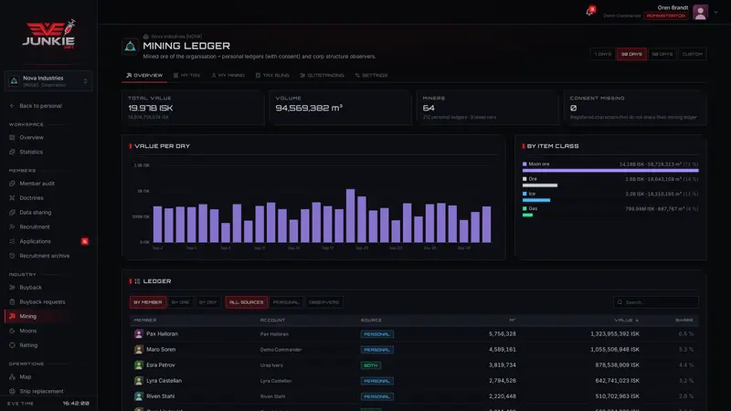
Task: Filter ledger to Personal sources
Action: (286, 302)
